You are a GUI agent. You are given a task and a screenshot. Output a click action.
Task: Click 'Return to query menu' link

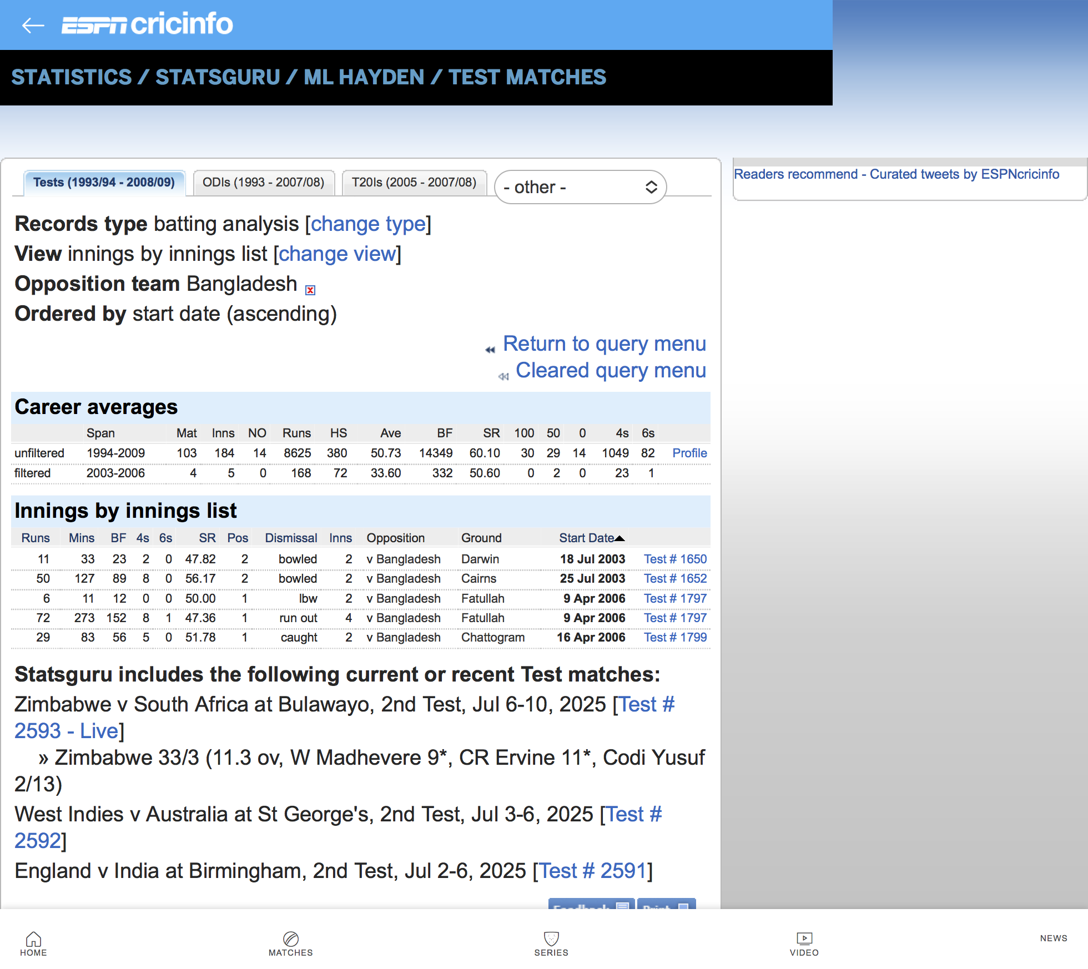click(605, 344)
